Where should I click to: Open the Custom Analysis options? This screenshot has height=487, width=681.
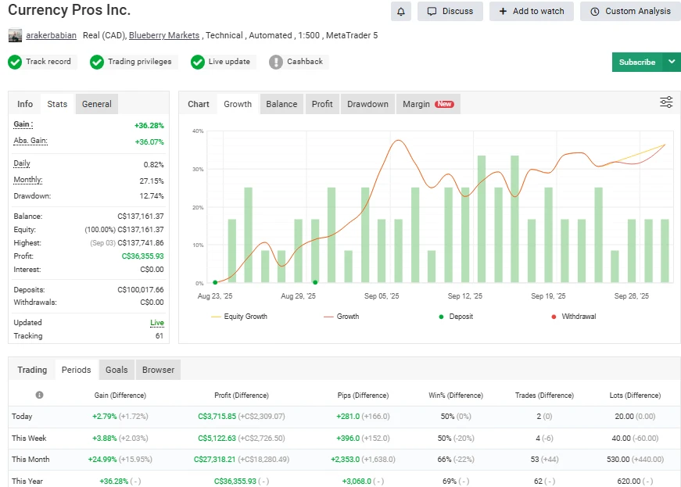[630, 11]
